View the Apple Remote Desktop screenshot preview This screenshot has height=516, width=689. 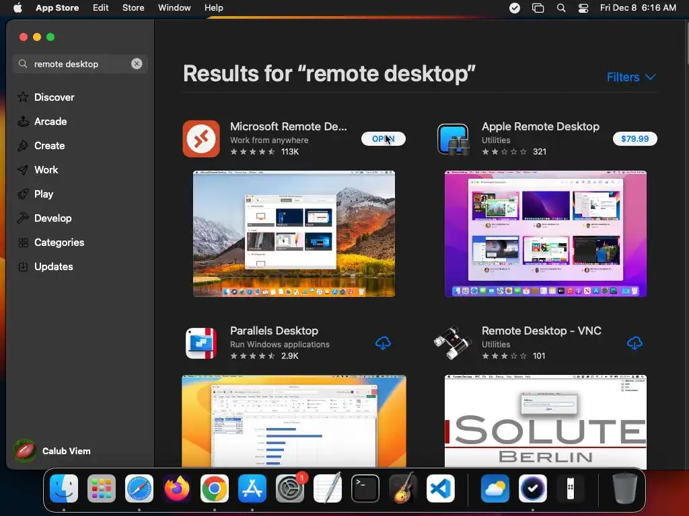tap(545, 234)
